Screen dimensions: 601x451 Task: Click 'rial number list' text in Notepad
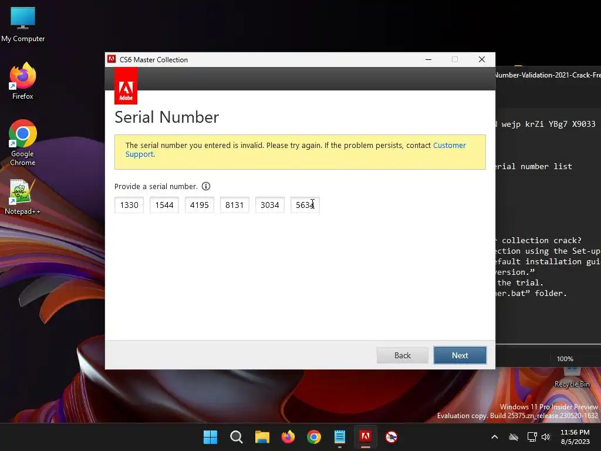pos(533,166)
